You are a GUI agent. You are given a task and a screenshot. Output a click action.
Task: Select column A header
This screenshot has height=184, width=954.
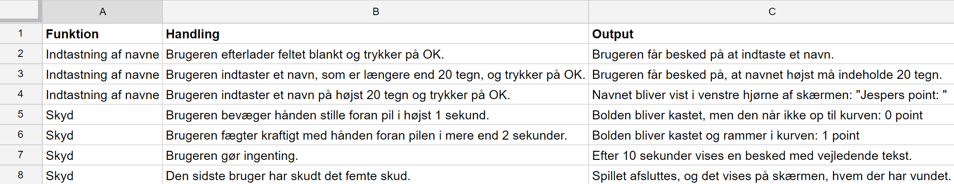click(x=102, y=12)
